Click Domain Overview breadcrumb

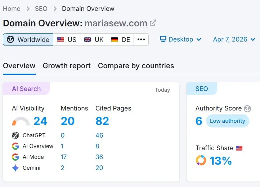click(x=88, y=9)
